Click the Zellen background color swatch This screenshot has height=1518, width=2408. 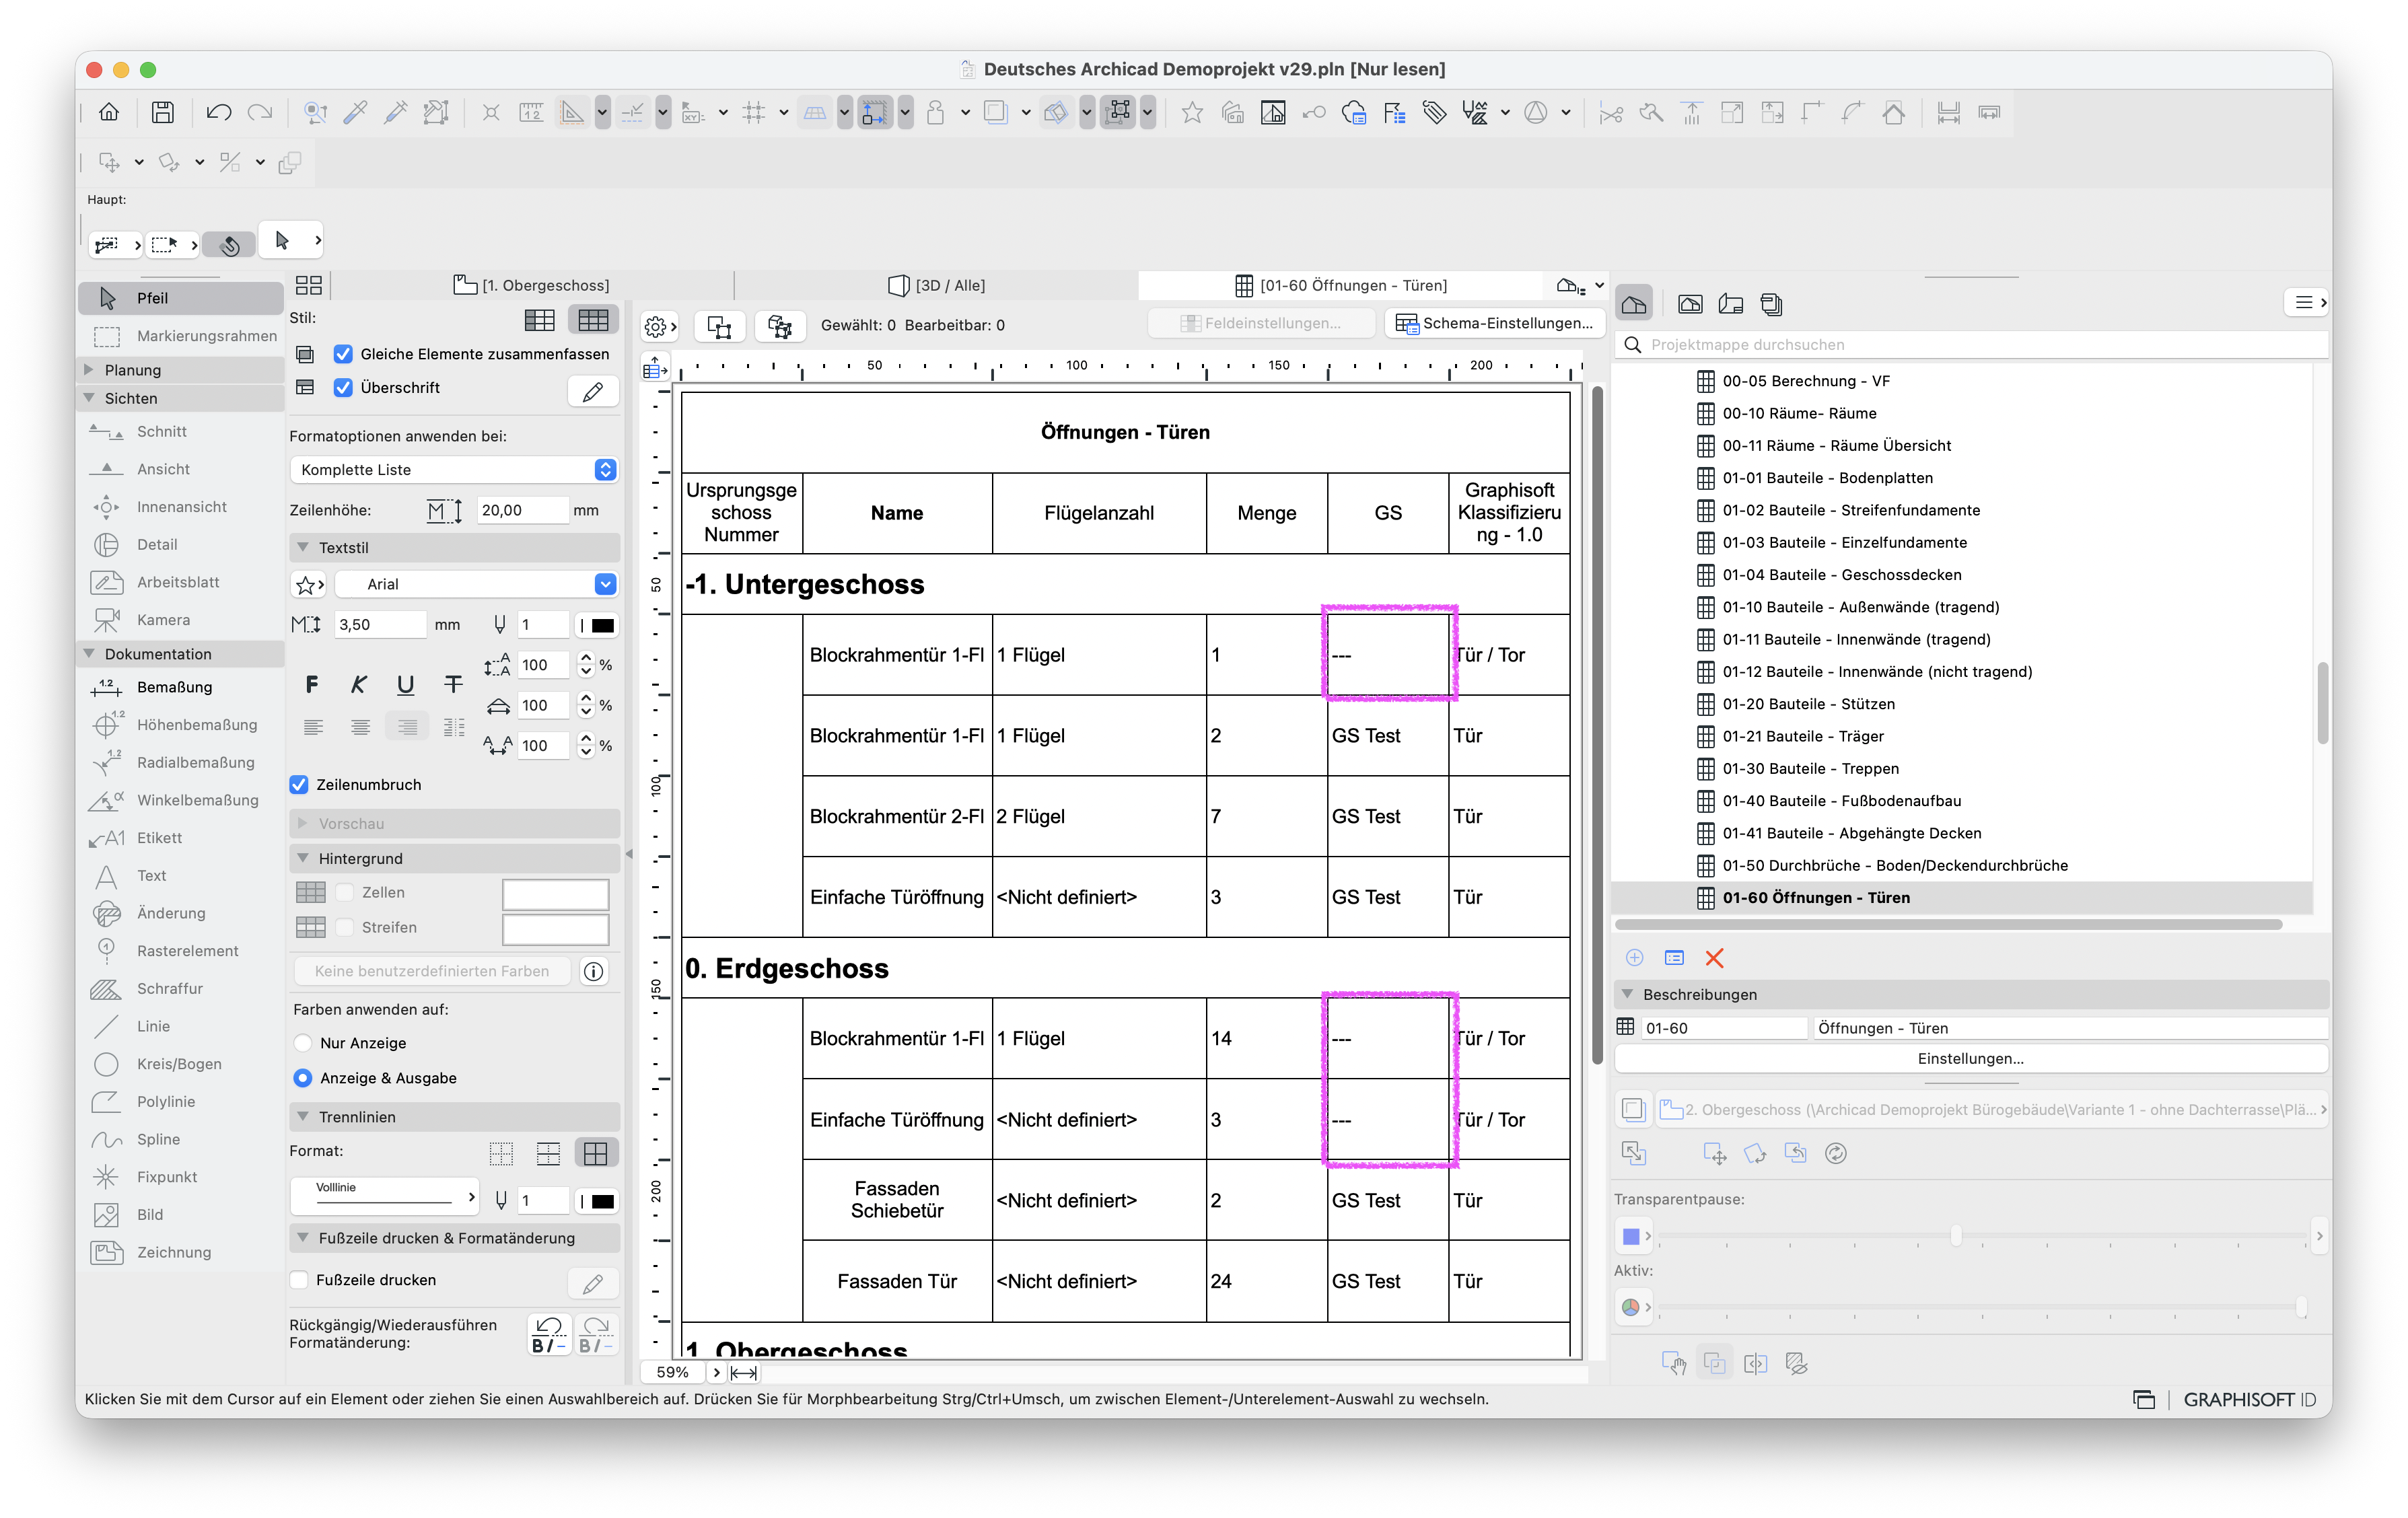tap(555, 893)
